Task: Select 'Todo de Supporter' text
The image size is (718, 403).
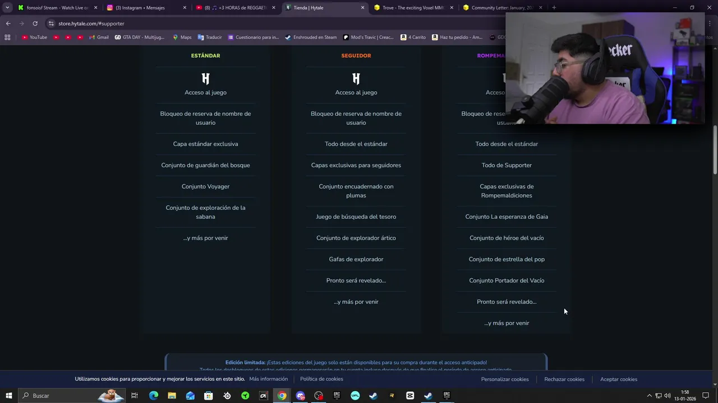Action: click(x=507, y=165)
